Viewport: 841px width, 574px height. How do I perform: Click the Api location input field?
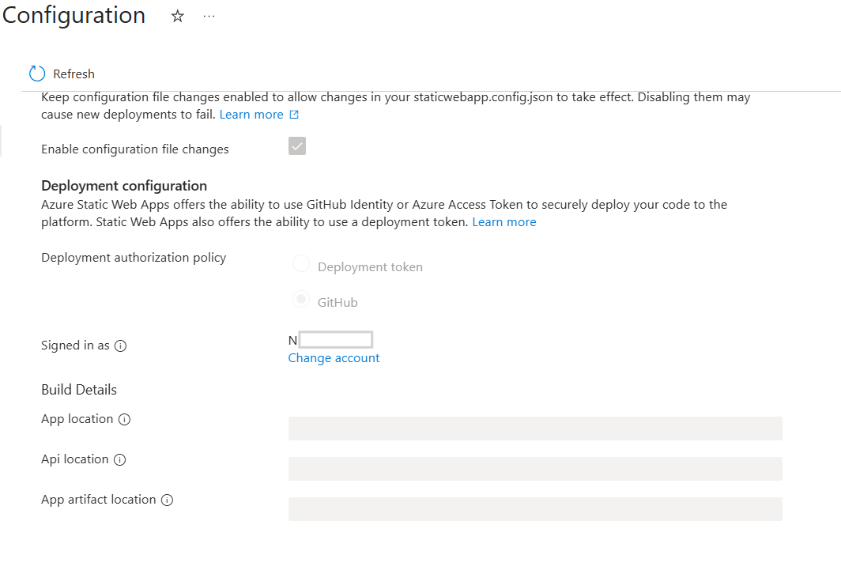535,469
